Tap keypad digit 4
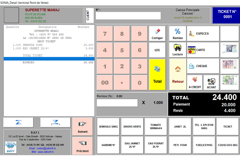Screen dimensions: 240x156 (105, 50)
